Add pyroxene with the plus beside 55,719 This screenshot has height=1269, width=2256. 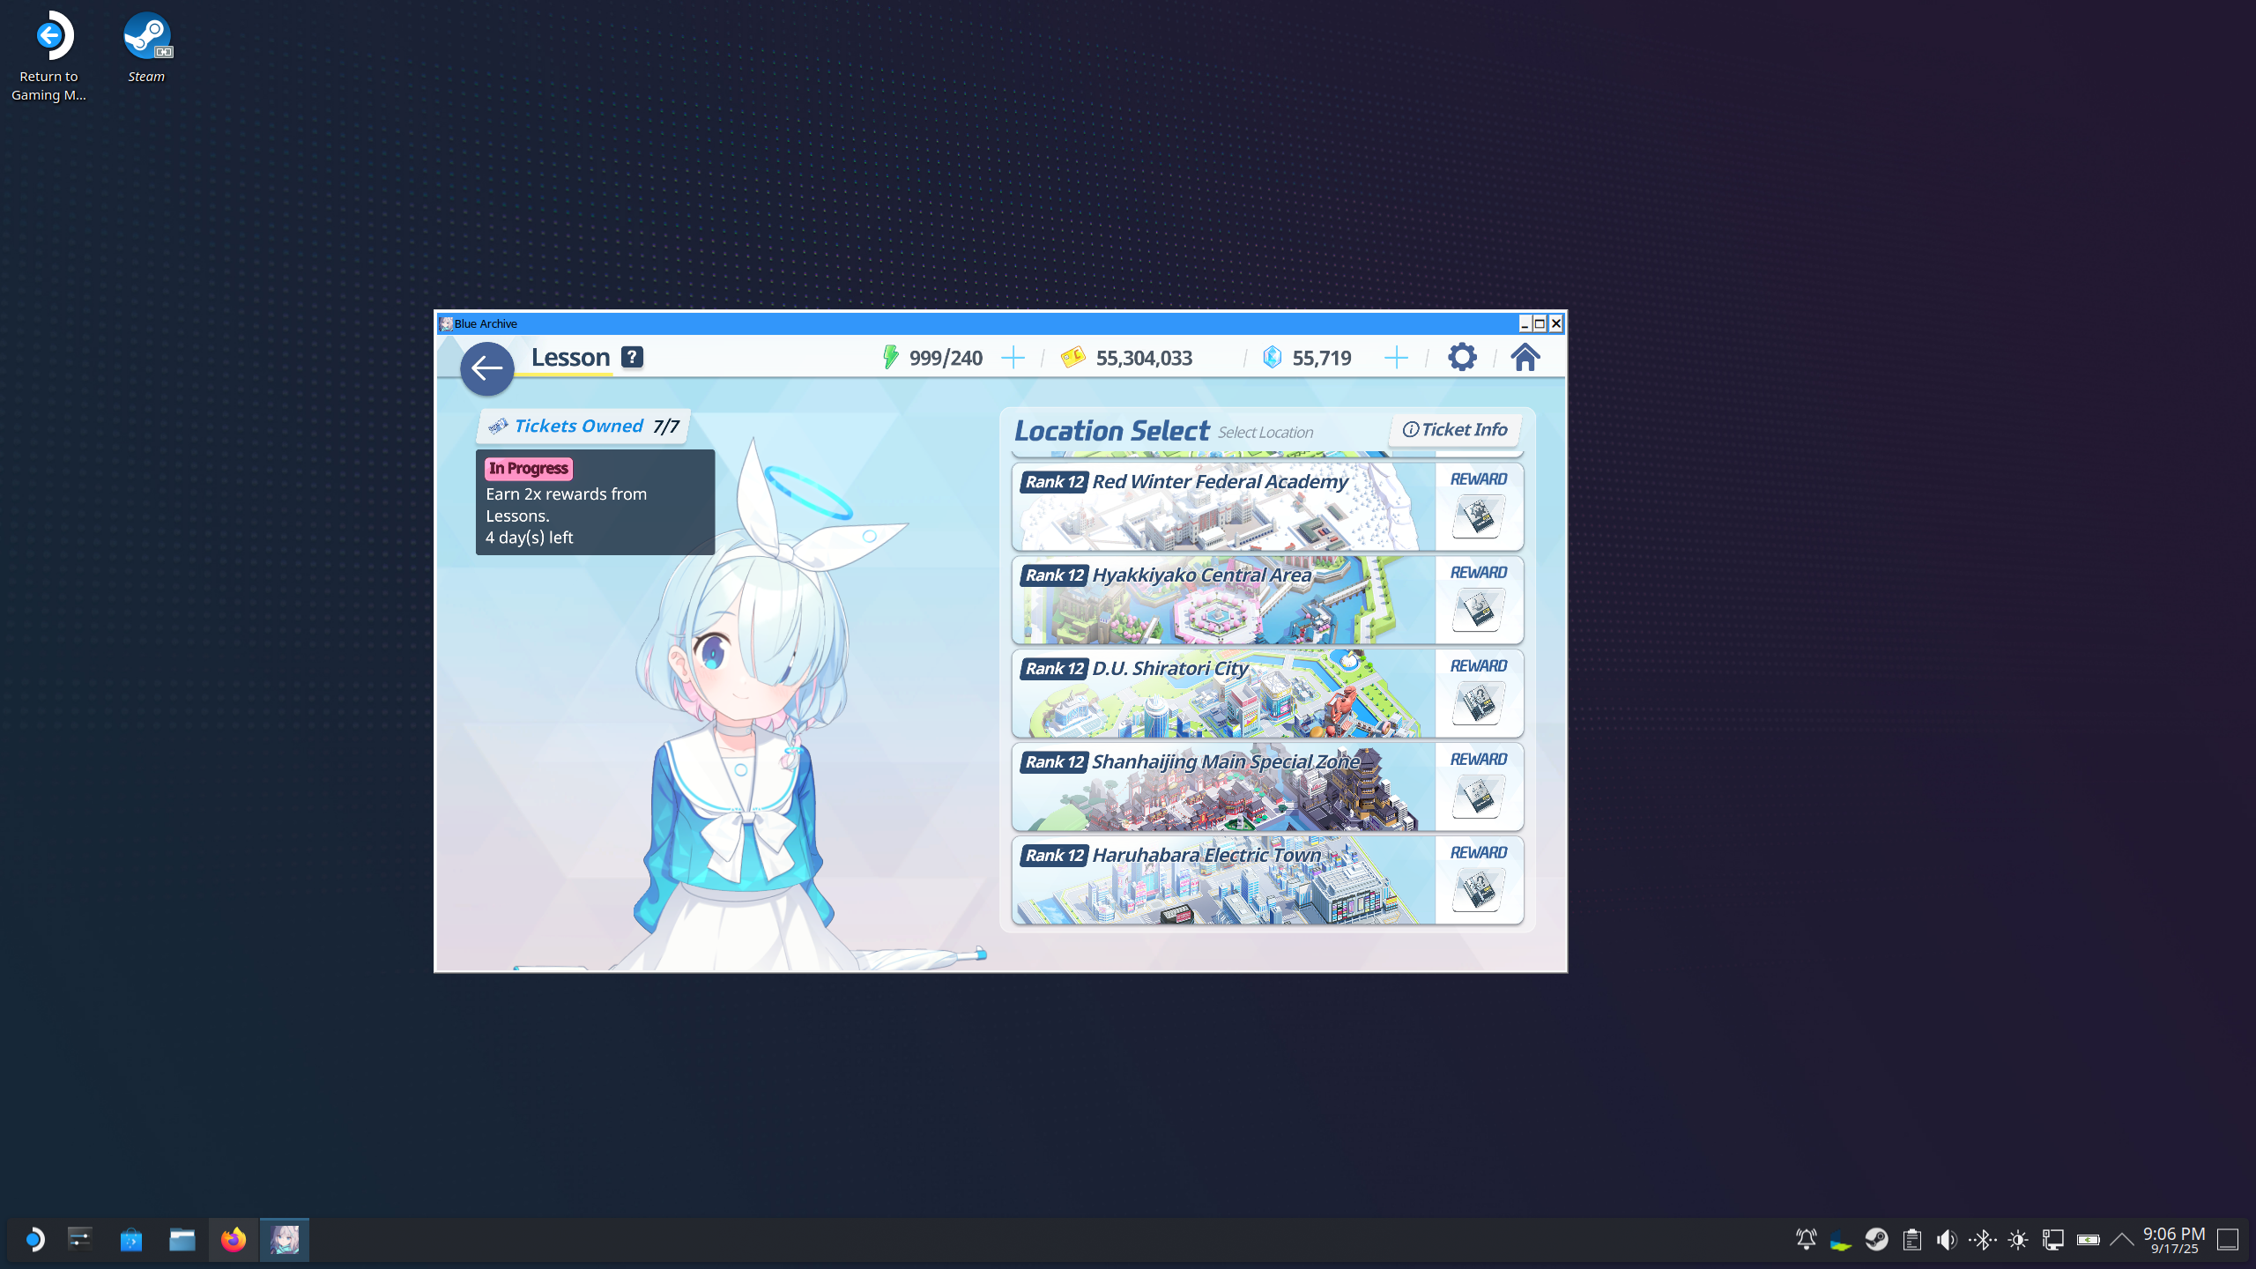1397,358
